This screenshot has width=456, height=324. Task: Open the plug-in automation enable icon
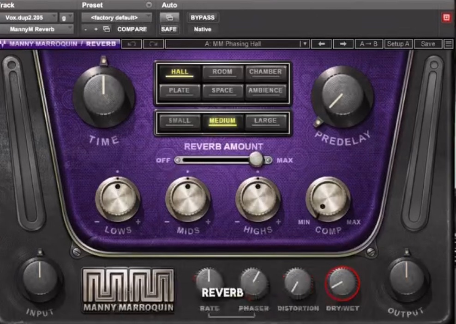click(169, 18)
